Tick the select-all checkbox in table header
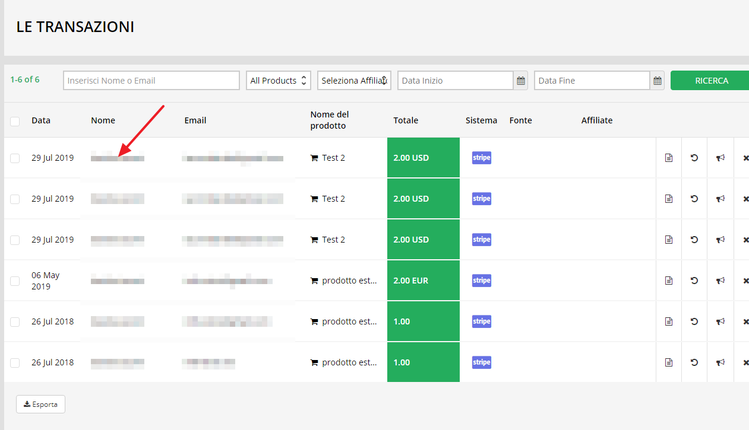The width and height of the screenshot is (749, 430). click(x=15, y=121)
